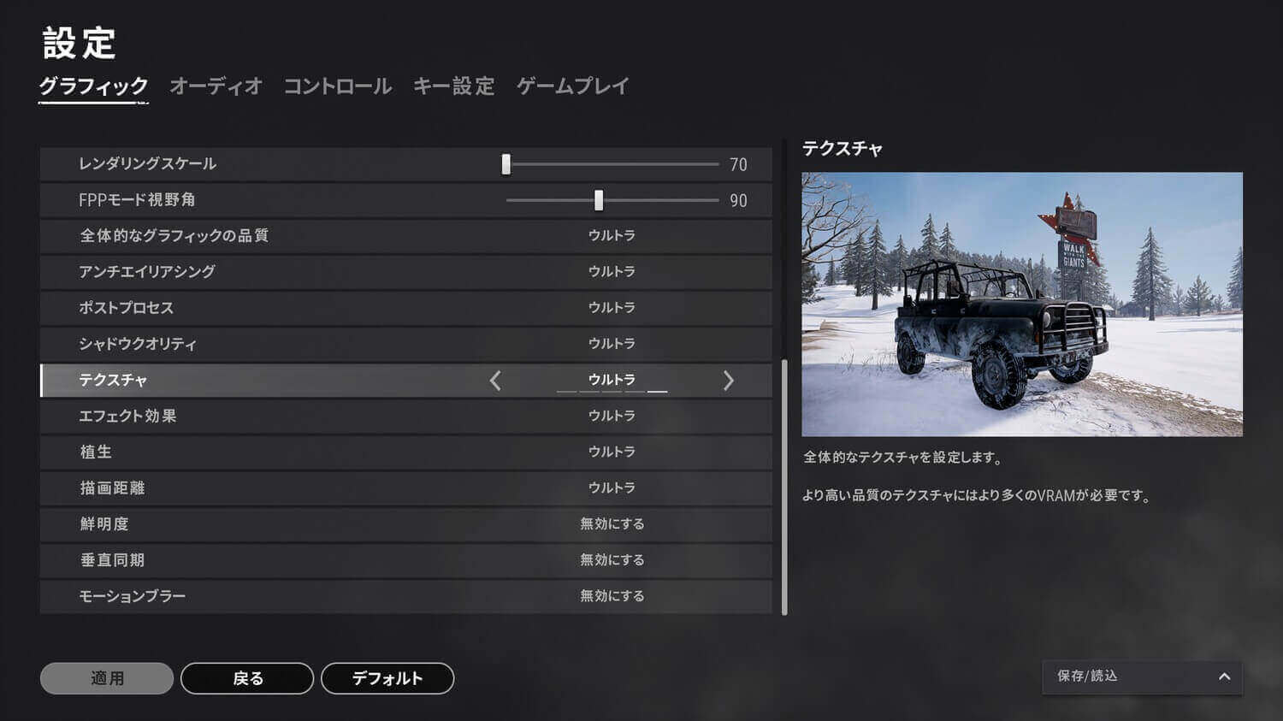Screen dimensions: 1283x721
Task: Click the FPPモード視野角 slider handle
Action: [599, 200]
